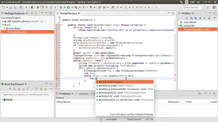
Task: Choose the write(byte[] b) : void proposal
Action: click(124, 93)
